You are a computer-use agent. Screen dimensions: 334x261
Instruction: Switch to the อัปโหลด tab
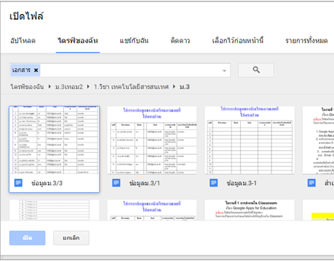(x=23, y=41)
